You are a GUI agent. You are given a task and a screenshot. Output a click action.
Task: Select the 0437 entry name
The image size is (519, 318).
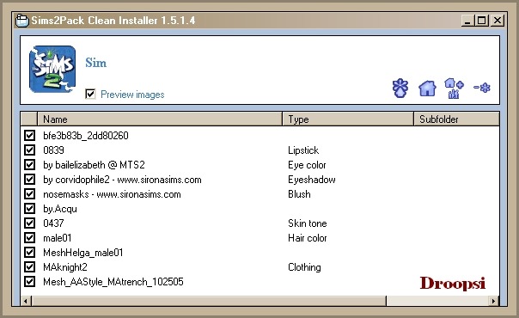click(x=53, y=223)
